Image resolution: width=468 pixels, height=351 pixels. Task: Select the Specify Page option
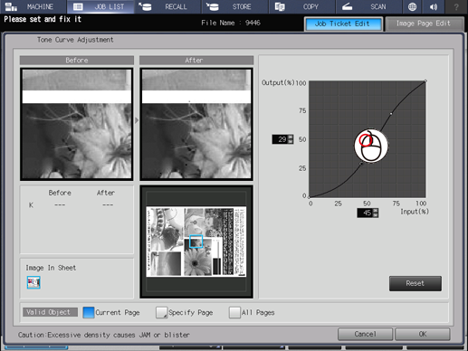pos(161,312)
